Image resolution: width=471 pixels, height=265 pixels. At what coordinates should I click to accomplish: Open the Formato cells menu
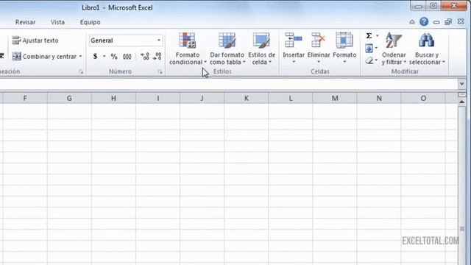point(344,48)
